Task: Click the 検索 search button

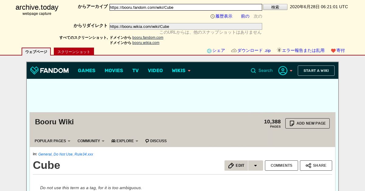Action: click(x=275, y=7)
